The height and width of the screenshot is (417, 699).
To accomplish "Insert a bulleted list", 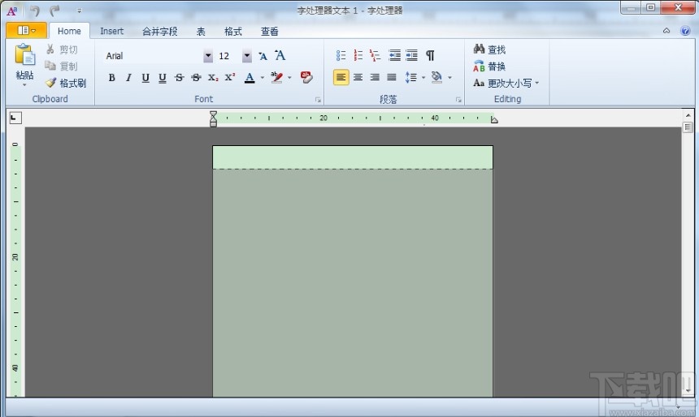I will point(341,55).
